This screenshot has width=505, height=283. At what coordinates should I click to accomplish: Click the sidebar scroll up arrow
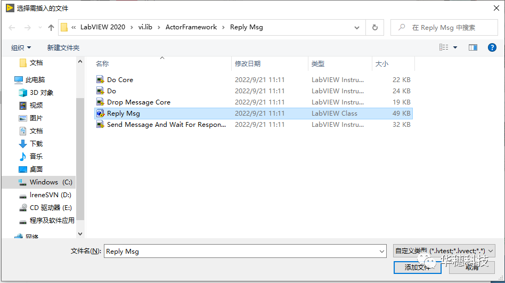(80, 61)
